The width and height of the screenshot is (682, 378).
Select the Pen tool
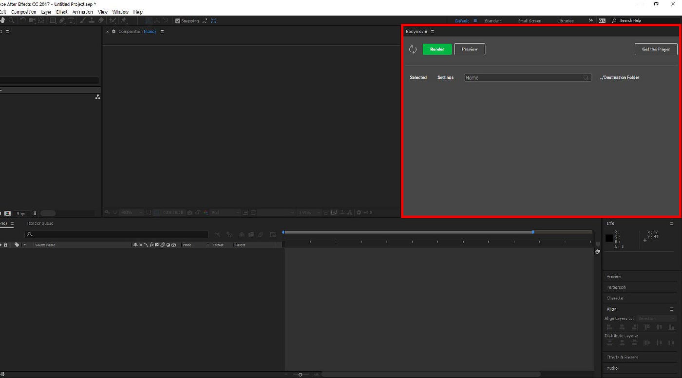(62, 20)
